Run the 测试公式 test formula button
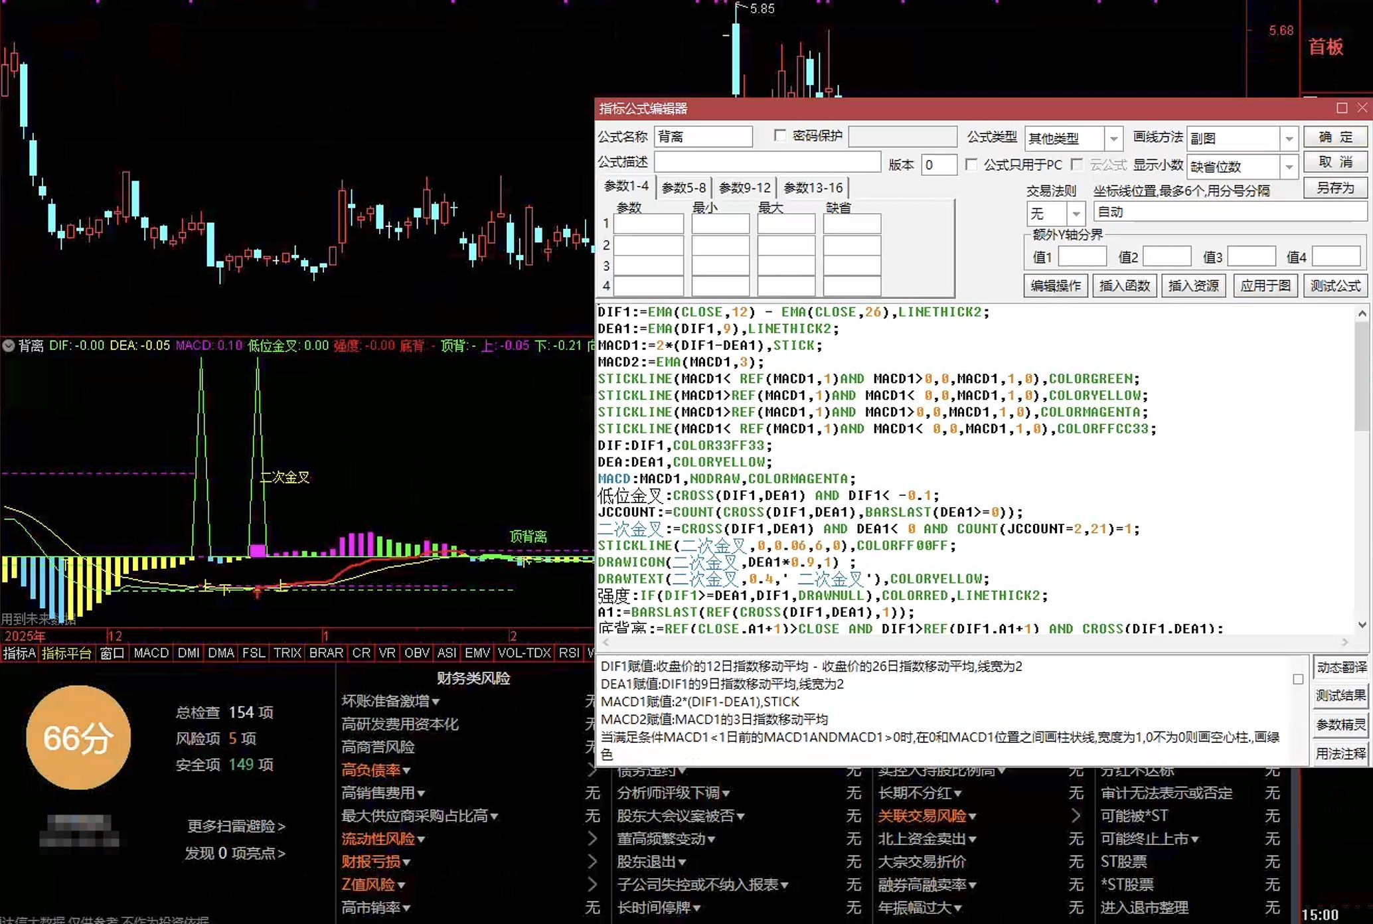This screenshot has height=924, width=1373. coord(1335,285)
